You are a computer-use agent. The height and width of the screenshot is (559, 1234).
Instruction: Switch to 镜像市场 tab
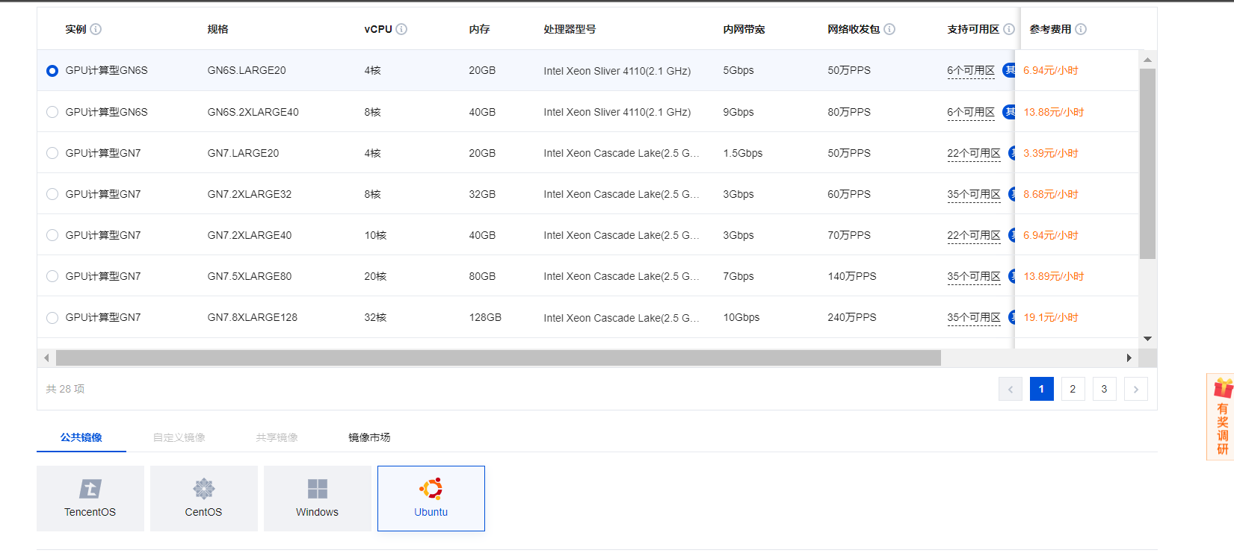370,437
